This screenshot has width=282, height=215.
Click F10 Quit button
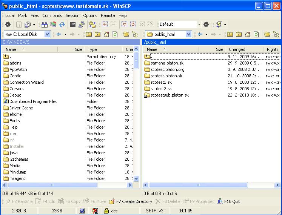pos(229,201)
